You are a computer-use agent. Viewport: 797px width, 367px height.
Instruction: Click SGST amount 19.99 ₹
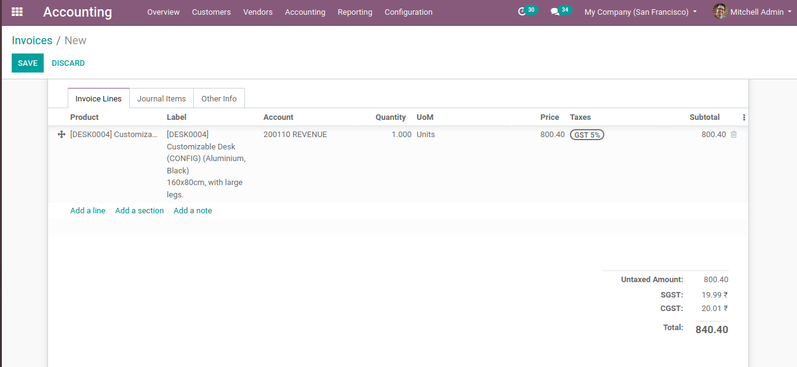(x=715, y=294)
